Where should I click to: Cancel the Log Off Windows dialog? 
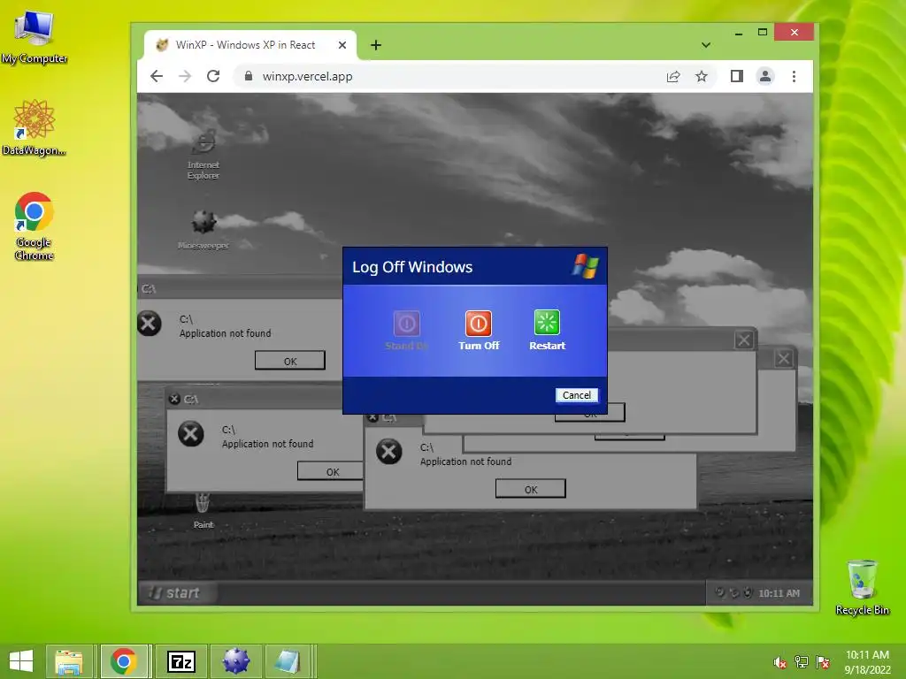point(577,395)
